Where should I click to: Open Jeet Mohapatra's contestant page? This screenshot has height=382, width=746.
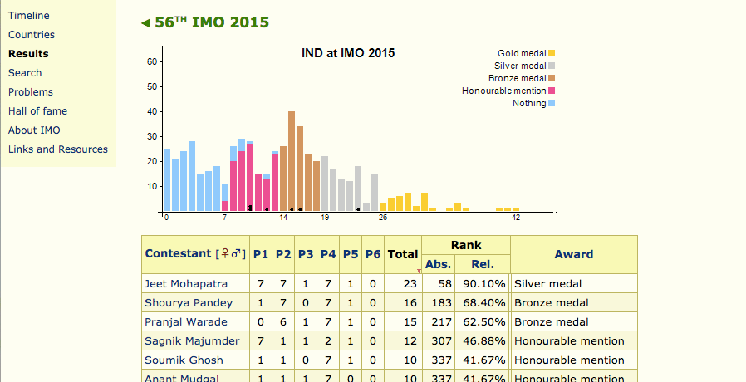point(186,284)
